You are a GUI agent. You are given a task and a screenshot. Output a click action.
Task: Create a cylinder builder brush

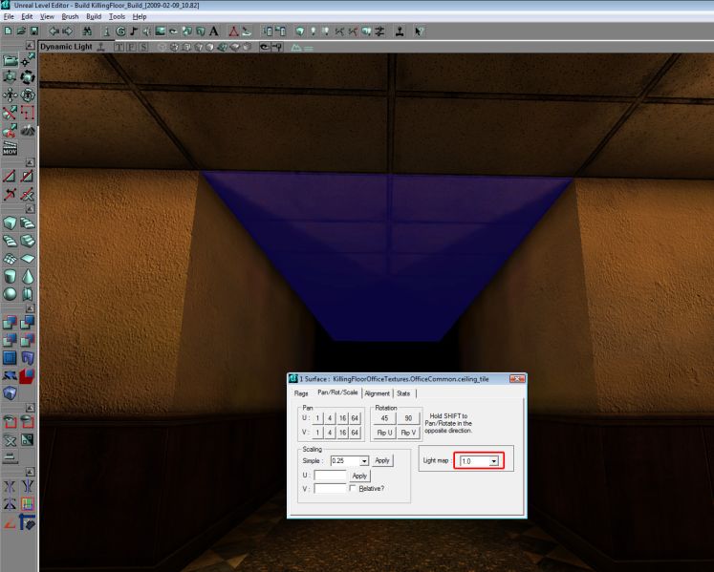(x=10, y=276)
